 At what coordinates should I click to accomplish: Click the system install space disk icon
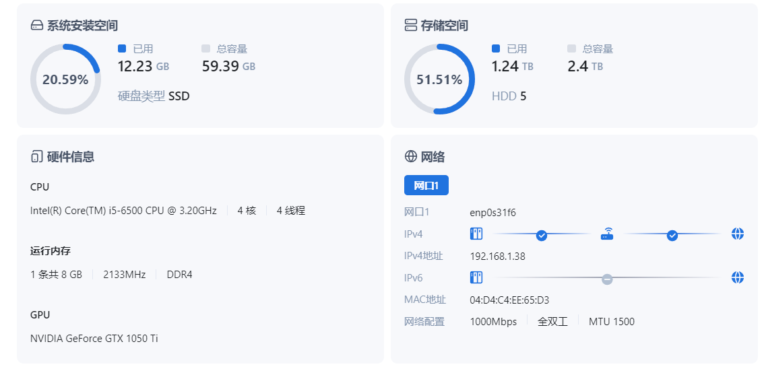coord(37,26)
